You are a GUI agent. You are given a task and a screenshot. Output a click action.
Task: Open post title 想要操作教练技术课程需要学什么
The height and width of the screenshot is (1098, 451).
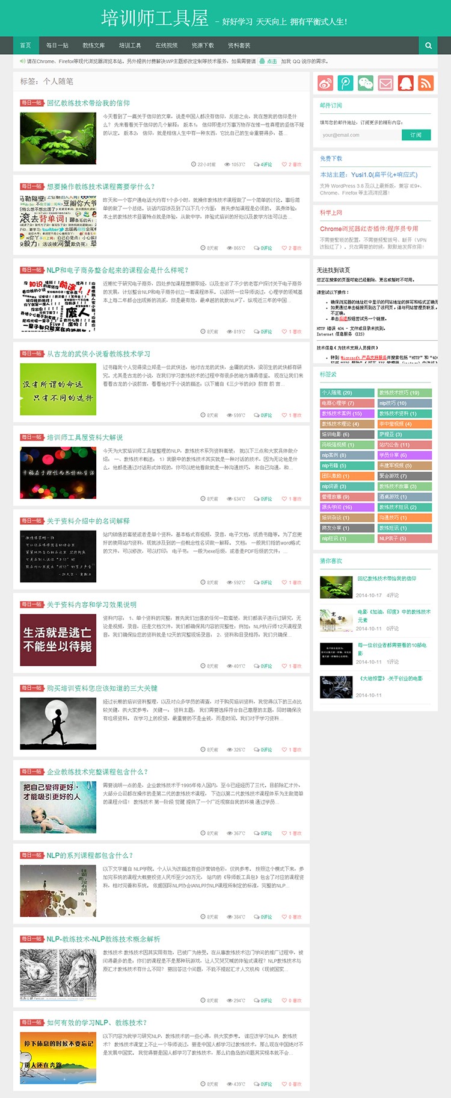[x=100, y=187]
